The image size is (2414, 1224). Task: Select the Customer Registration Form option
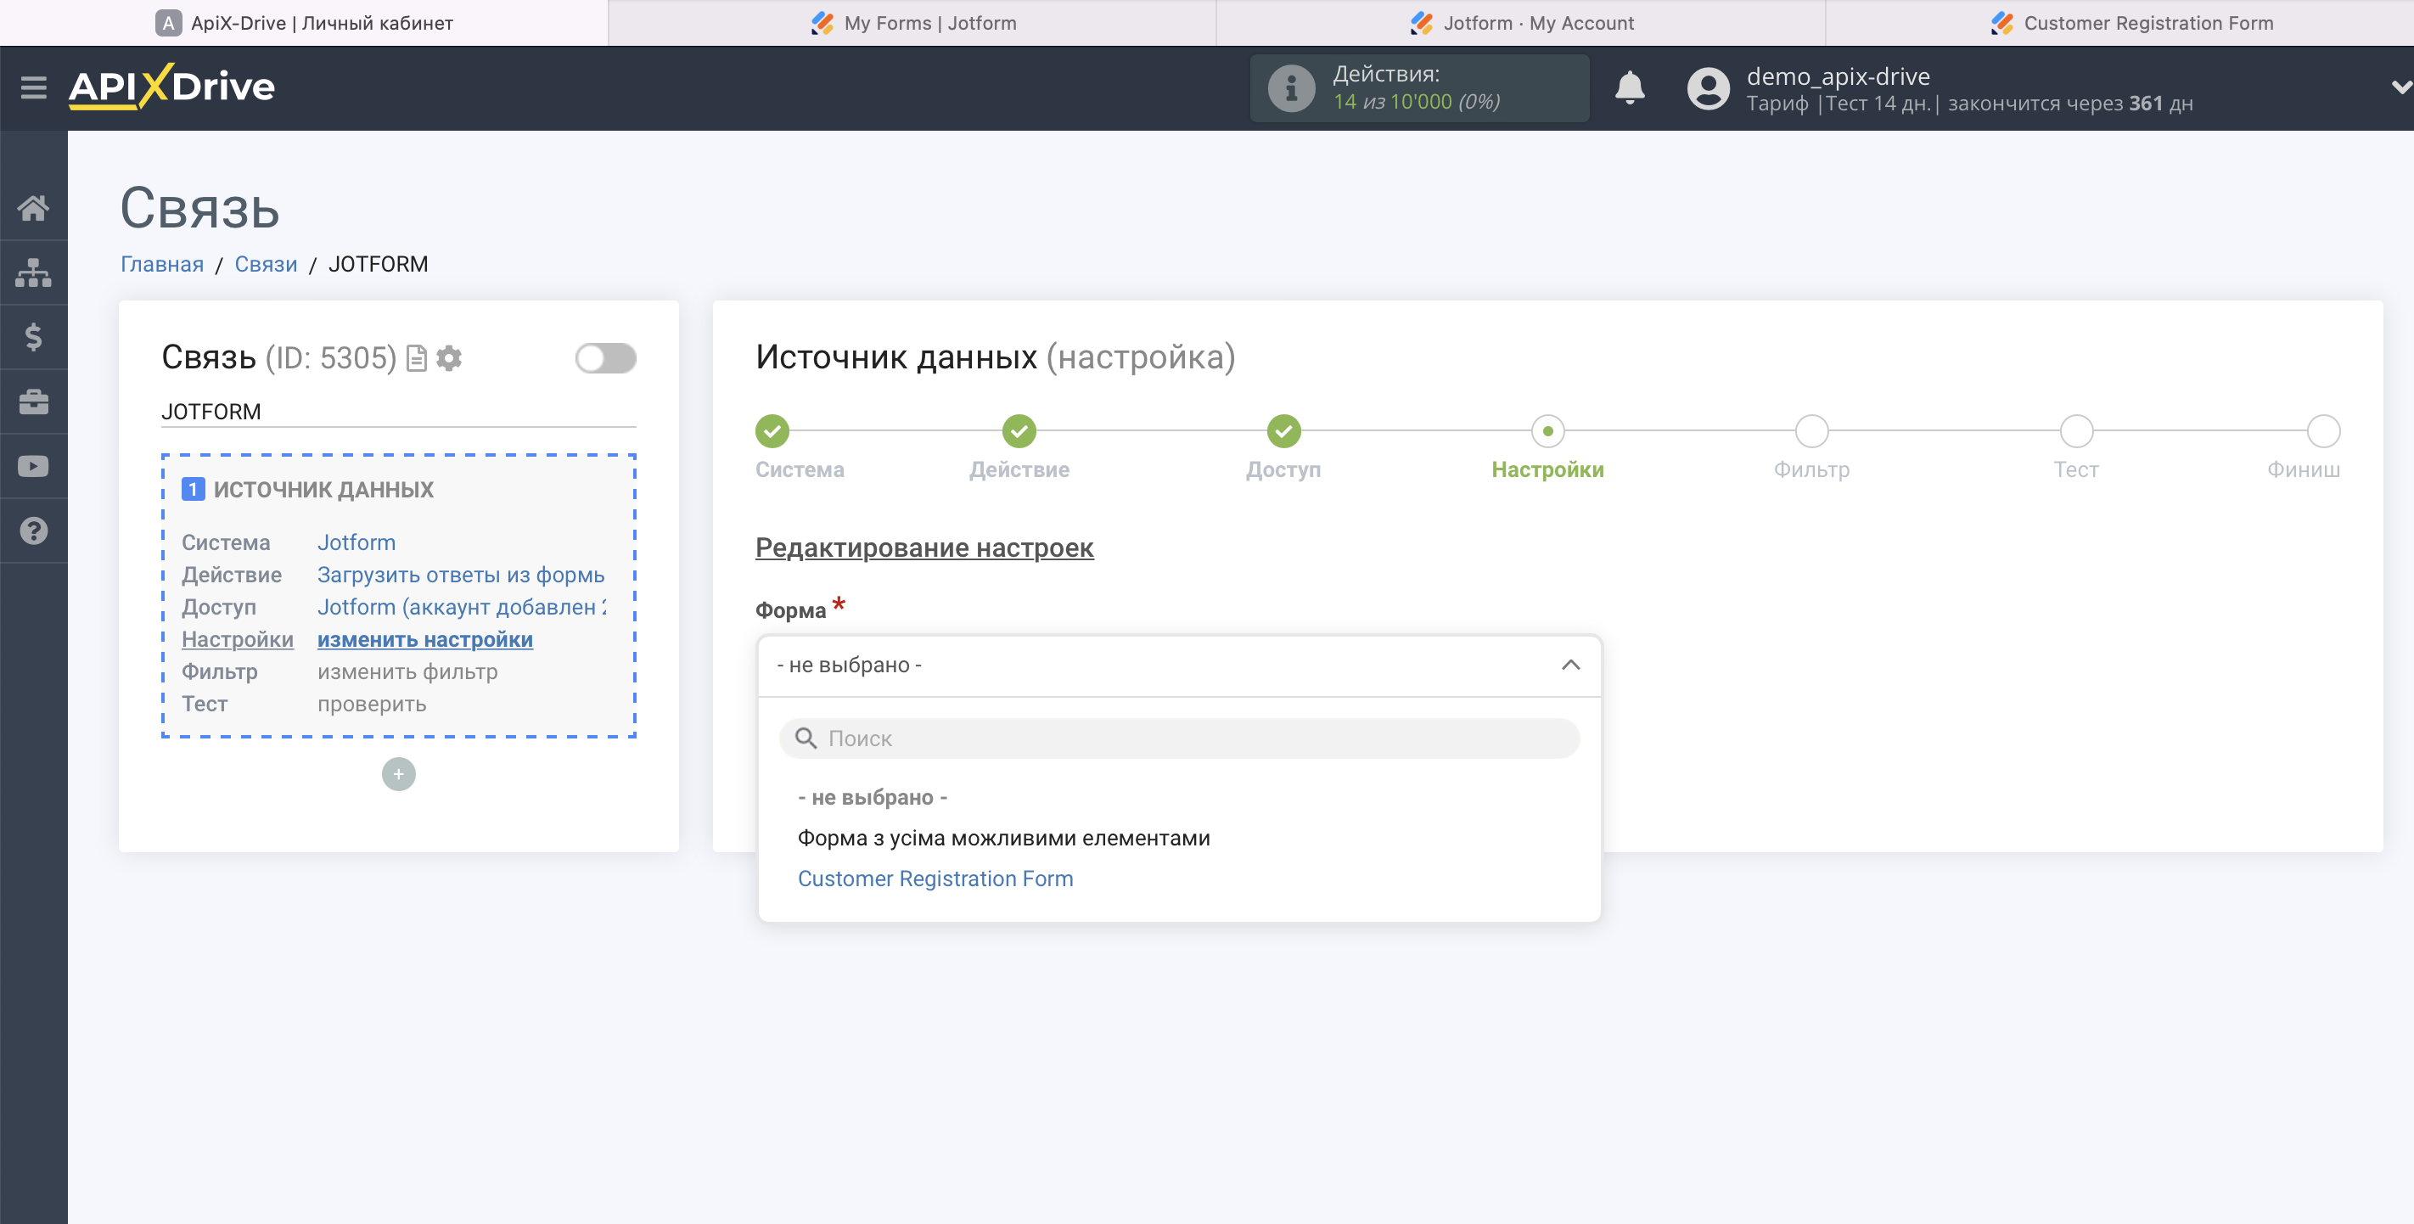(x=935, y=879)
